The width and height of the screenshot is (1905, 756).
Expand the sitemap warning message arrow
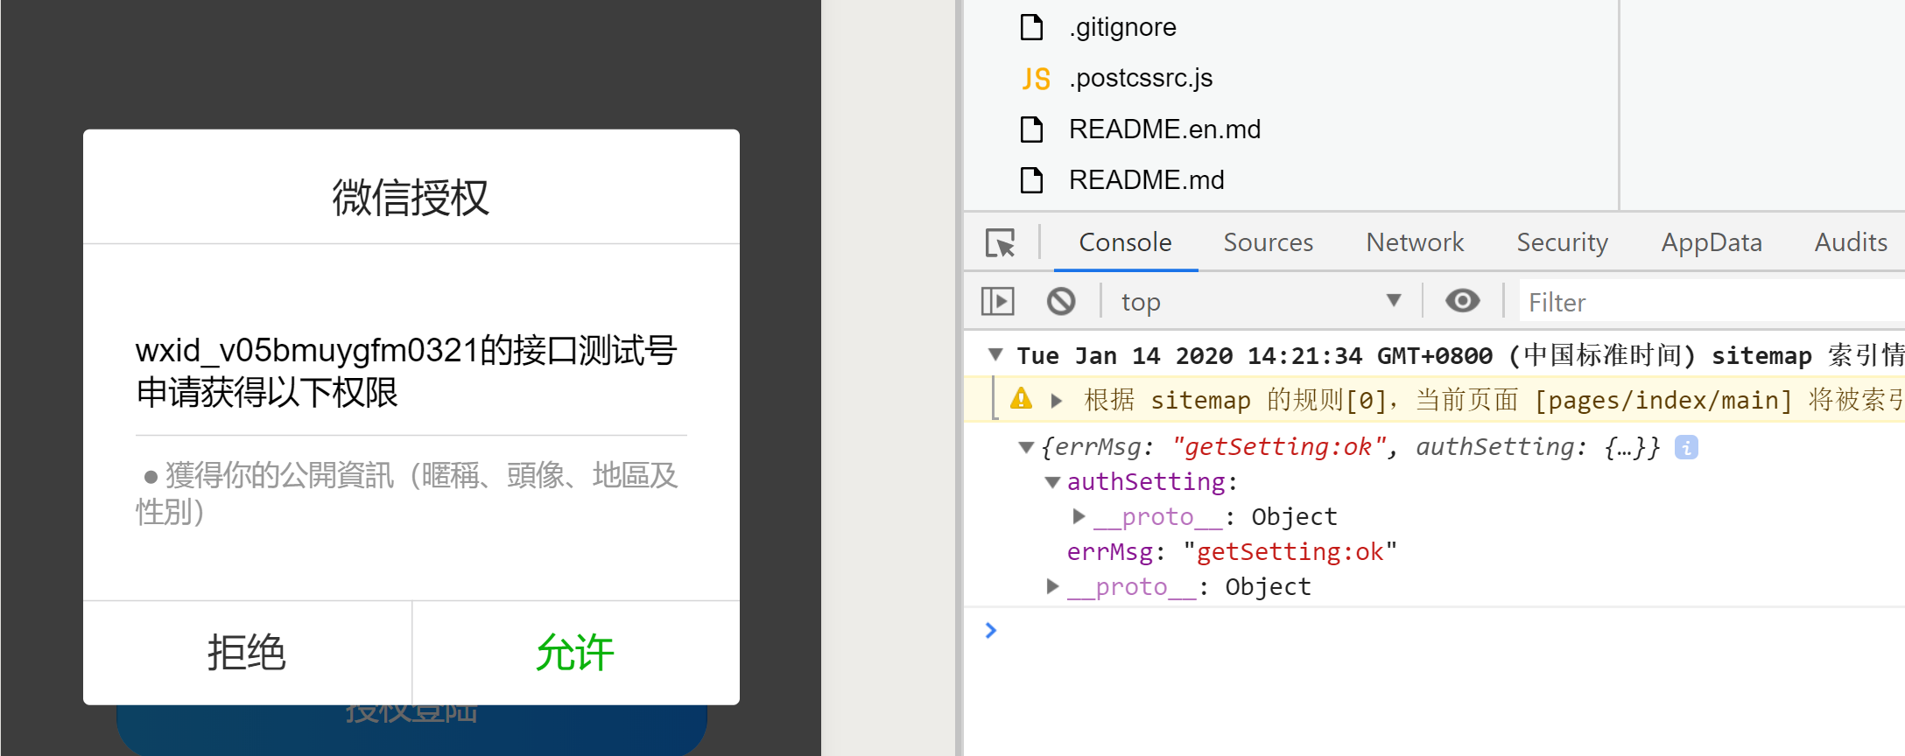(1057, 401)
